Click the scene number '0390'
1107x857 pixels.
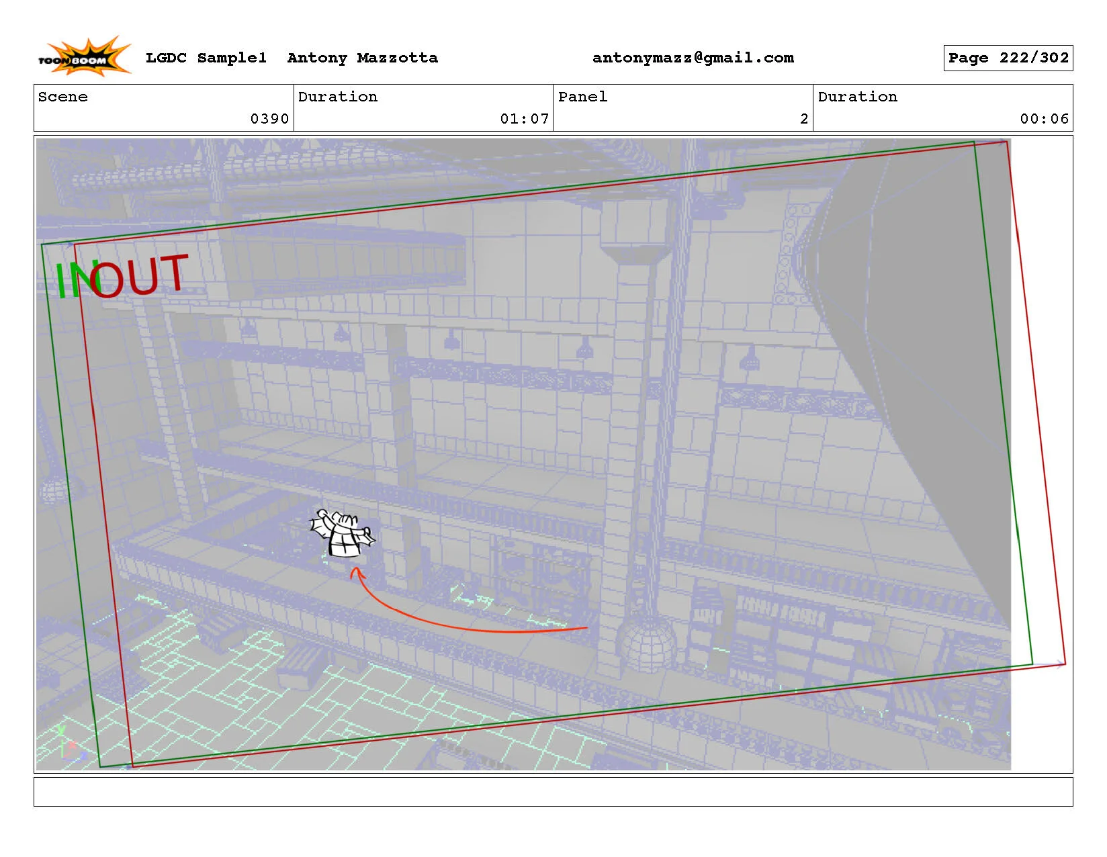(269, 119)
